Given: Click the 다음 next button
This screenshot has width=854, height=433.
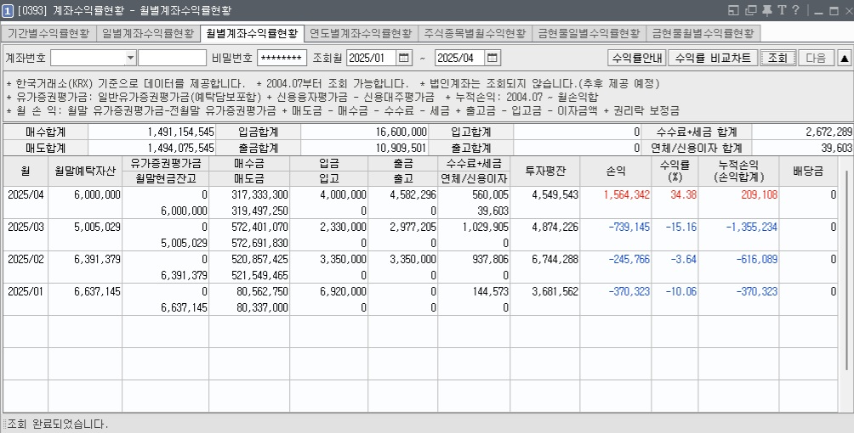Looking at the screenshot, I should 816,58.
